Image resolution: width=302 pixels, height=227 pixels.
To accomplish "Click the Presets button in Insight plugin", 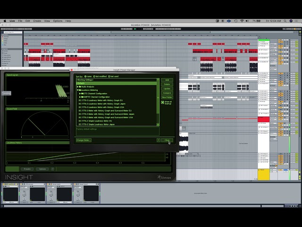I will click(x=27, y=169).
